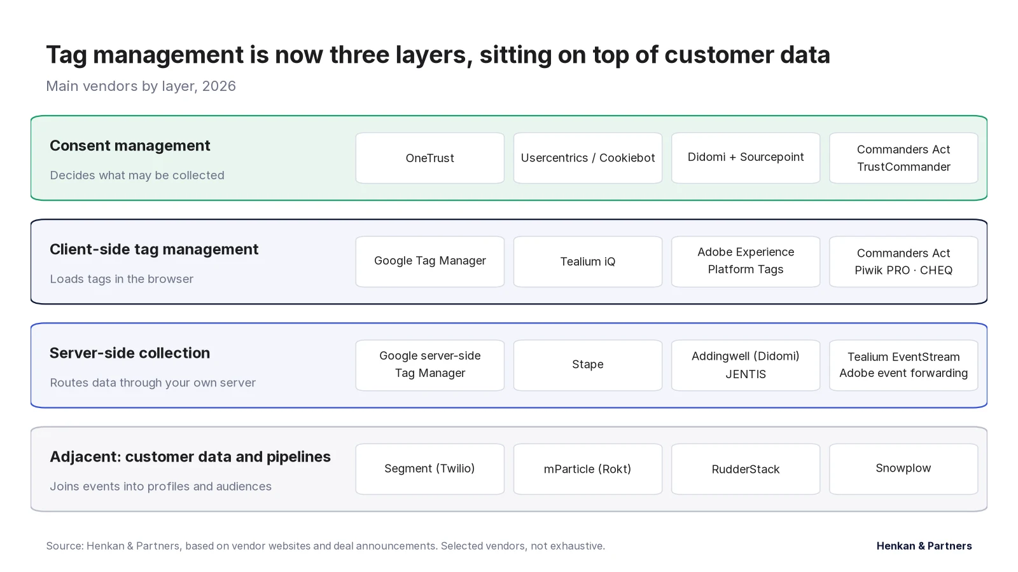
Task: Select the Tealium iQ card
Action: 588,262
